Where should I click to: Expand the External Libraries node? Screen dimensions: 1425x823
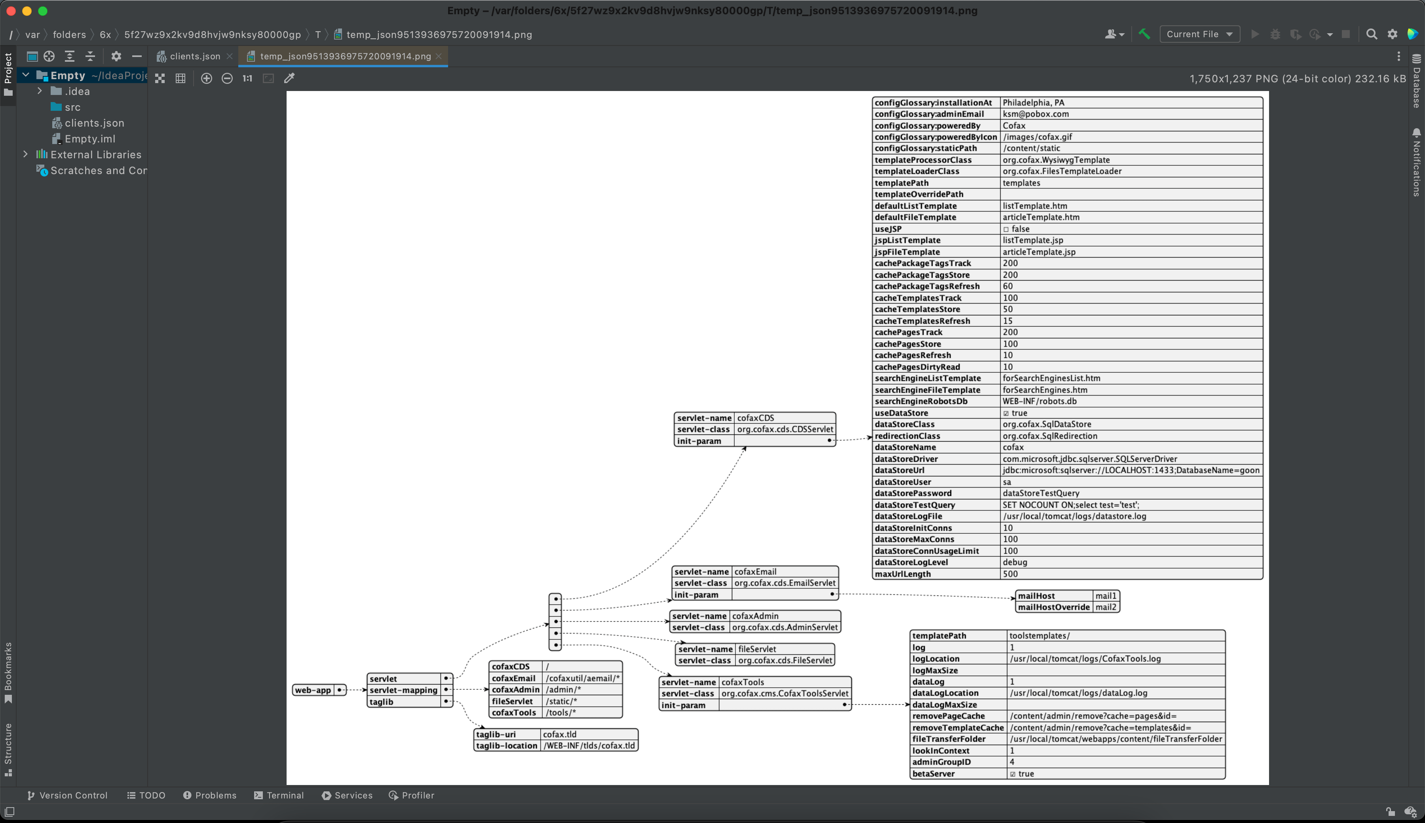[25, 154]
